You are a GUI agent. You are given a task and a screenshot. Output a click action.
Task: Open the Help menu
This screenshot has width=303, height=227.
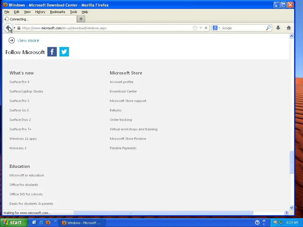click(85, 12)
